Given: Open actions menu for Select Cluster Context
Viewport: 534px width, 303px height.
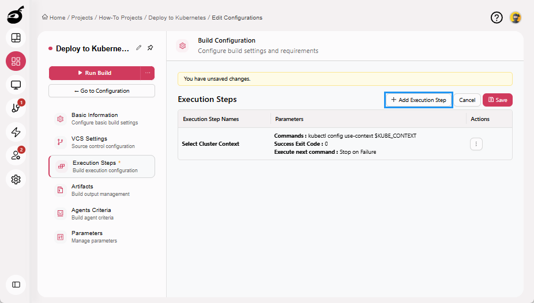Looking at the screenshot, I should pyautogui.click(x=476, y=144).
